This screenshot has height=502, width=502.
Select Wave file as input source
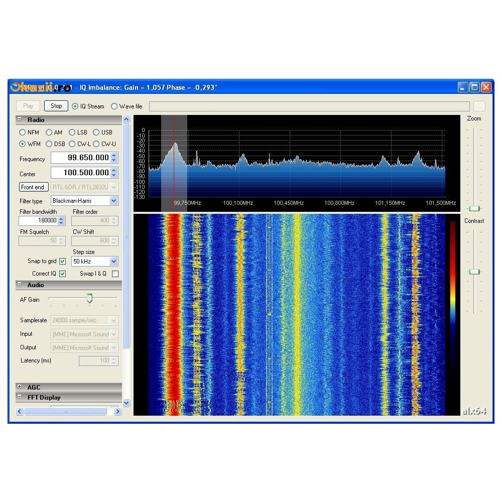(113, 106)
